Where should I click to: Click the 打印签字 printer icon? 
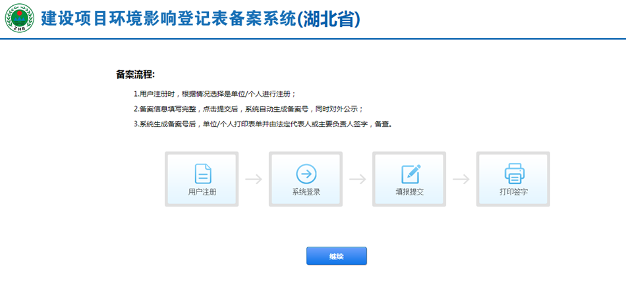click(513, 173)
